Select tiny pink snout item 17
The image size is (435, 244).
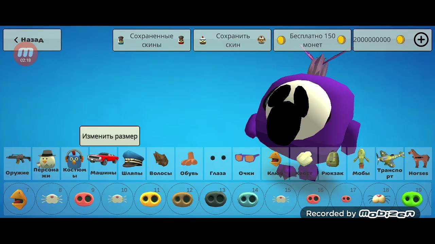click(x=346, y=199)
